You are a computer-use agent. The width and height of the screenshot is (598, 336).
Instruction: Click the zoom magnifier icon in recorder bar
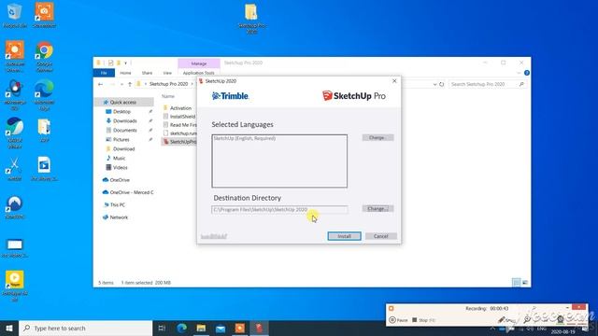coord(527,319)
